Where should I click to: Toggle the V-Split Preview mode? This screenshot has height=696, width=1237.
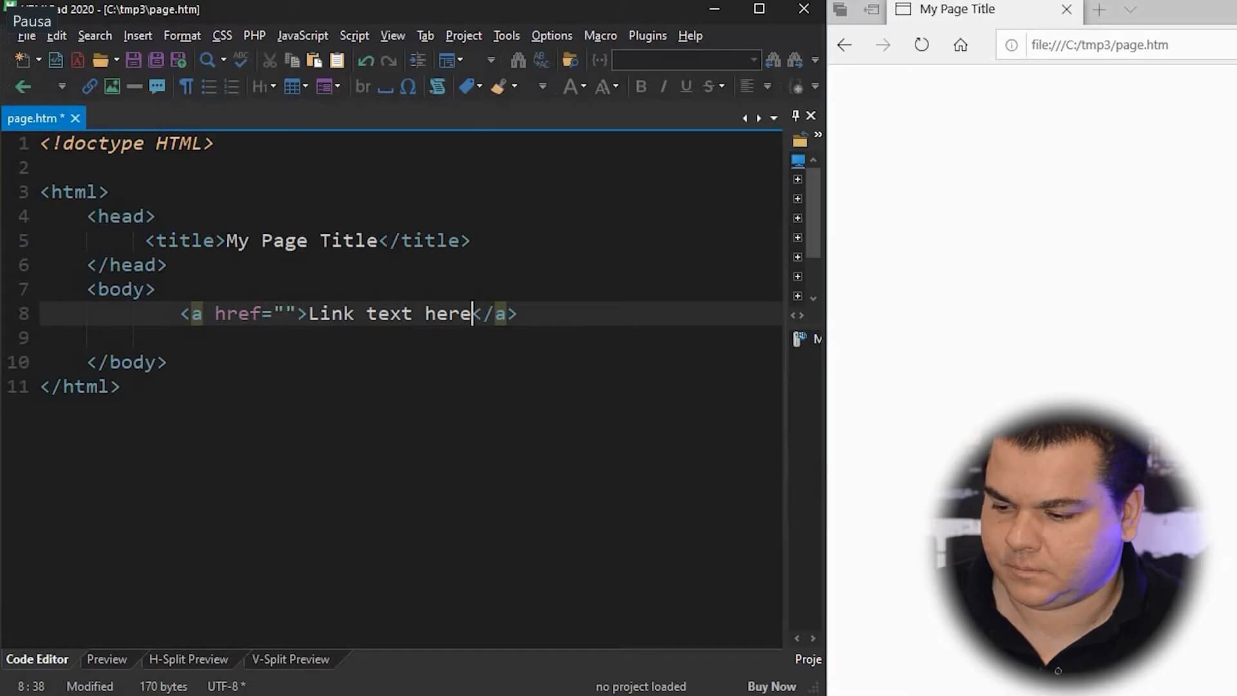pos(291,659)
